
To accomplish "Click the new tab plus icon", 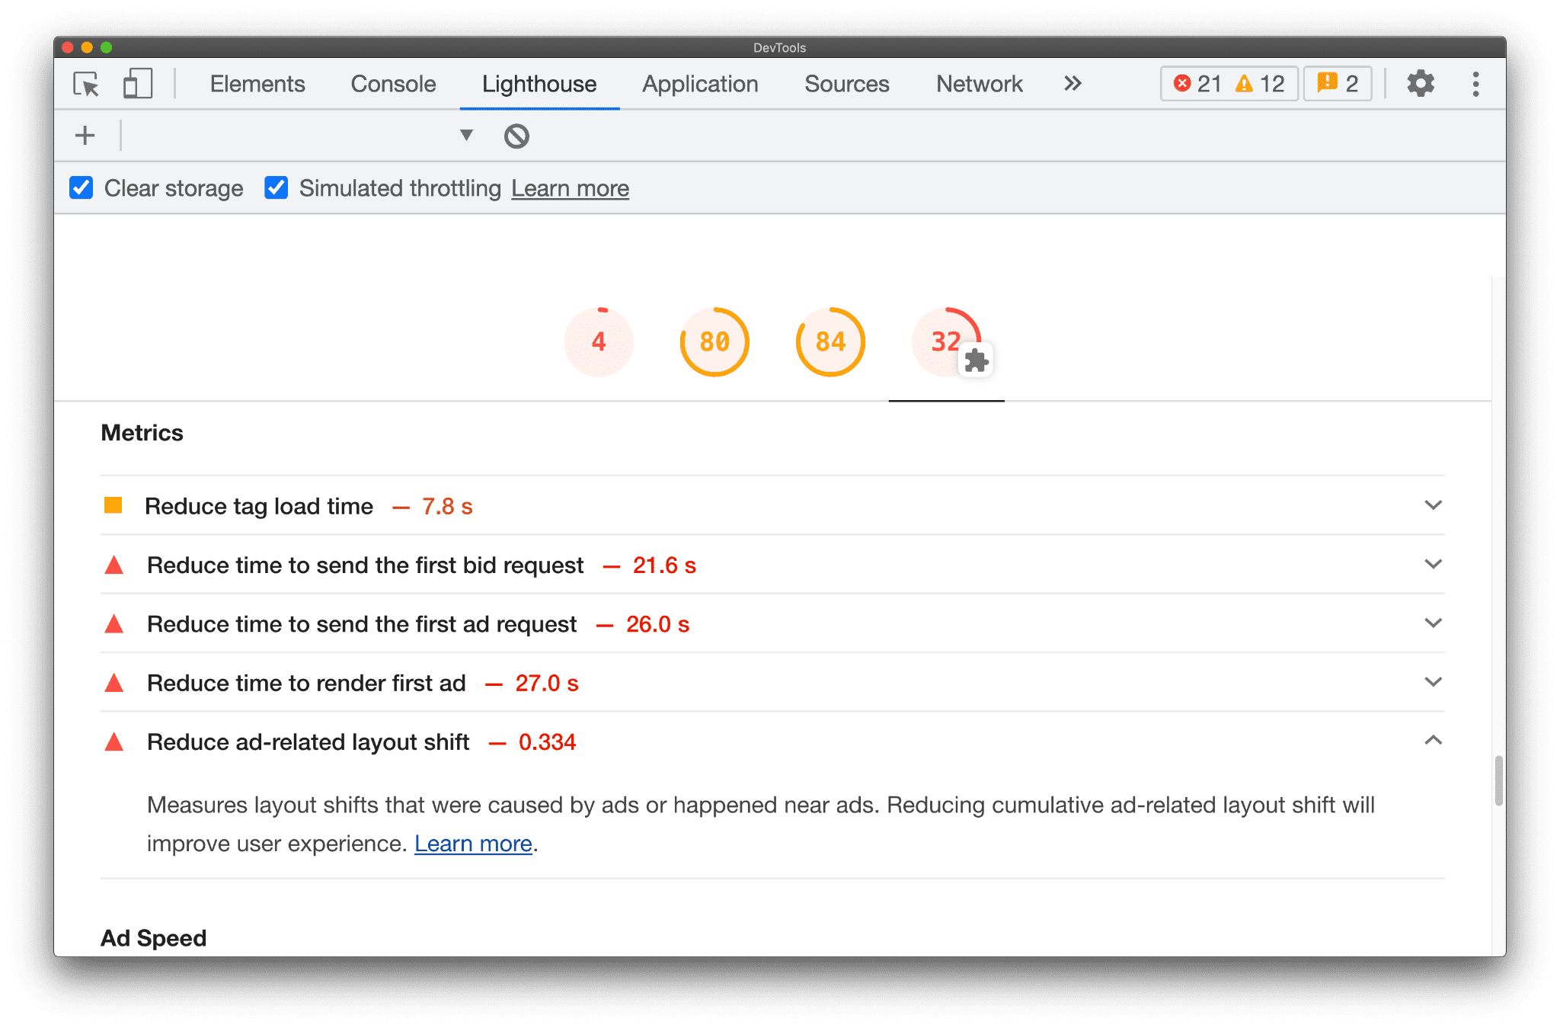I will 86,134.
